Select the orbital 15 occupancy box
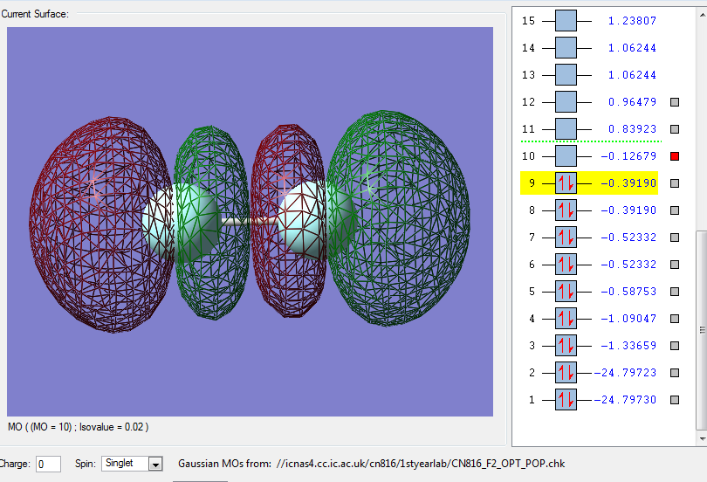This screenshot has height=482, width=707. pos(566,21)
